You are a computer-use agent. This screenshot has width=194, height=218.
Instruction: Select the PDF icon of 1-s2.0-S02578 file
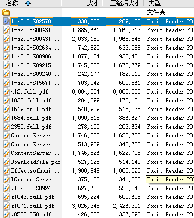[x=6, y=21]
